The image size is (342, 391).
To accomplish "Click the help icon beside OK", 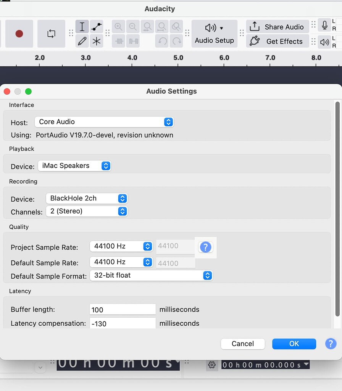I will click(331, 344).
